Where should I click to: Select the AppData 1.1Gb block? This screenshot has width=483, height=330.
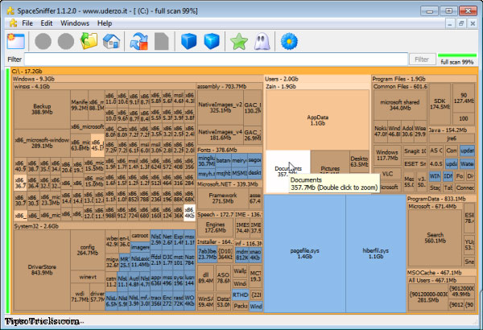[317, 120]
